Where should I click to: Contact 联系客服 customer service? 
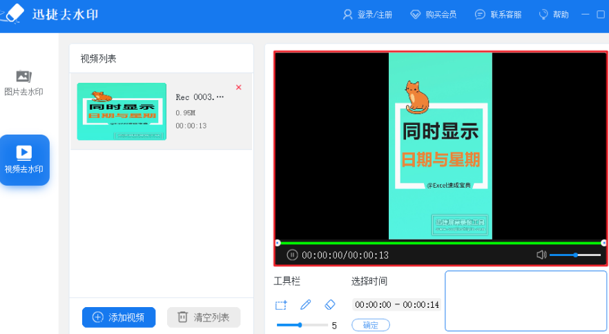pyautogui.click(x=498, y=14)
